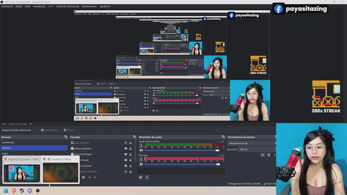Open audio mixer menu beside the gears
The width and height of the screenshot is (347, 195).
[147, 177]
